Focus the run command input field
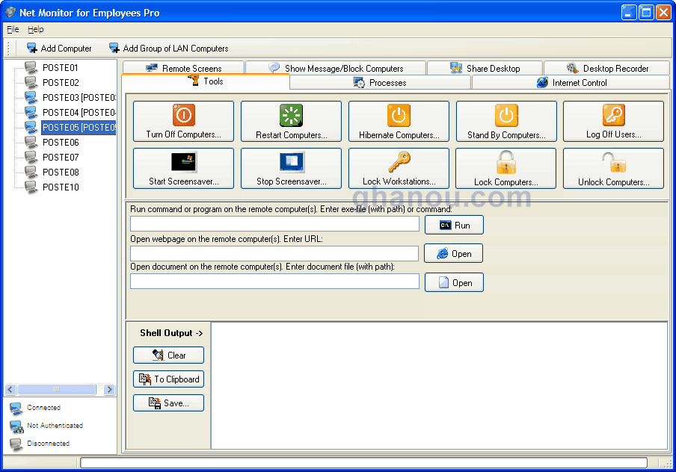The height and width of the screenshot is (472, 676). point(274,224)
